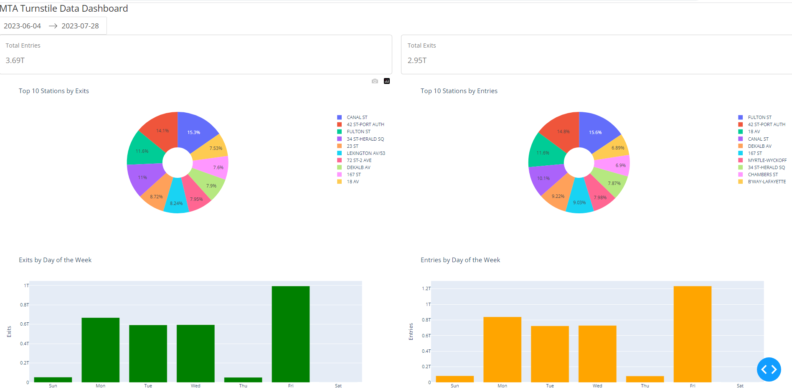Click the 10.1% purple slice in Entries pie
The width and height of the screenshot is (792, 392).
pyautogui.click(x=544, y=179)
